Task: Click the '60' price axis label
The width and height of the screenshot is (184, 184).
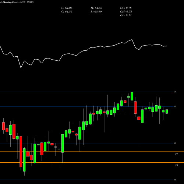Action: pyautogui.click(x=175, y=143)
